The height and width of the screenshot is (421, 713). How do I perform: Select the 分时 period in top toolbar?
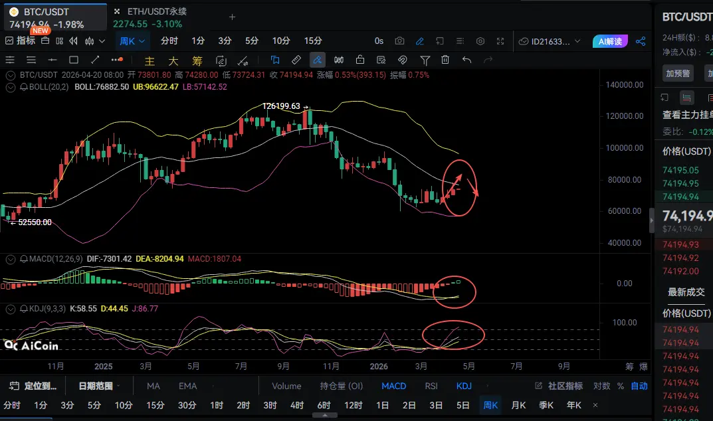[169, 41]
